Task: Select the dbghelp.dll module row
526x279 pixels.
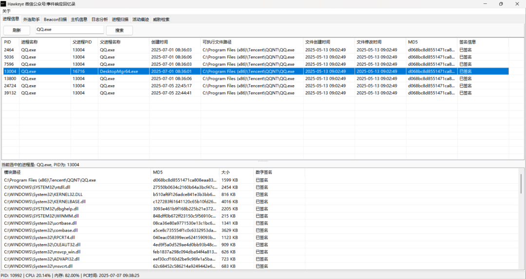Action: pyautogui.click(x=153, y=209)
